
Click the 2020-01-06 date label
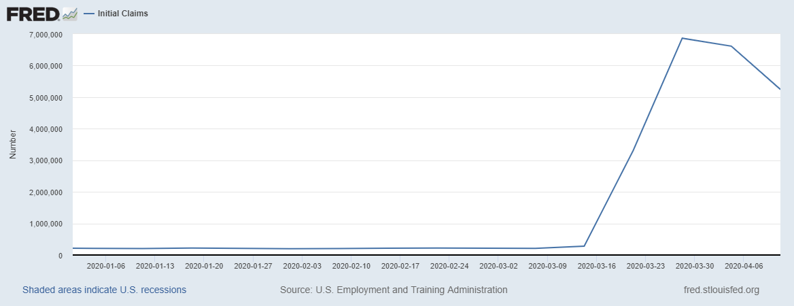click(x=105, y=265)
